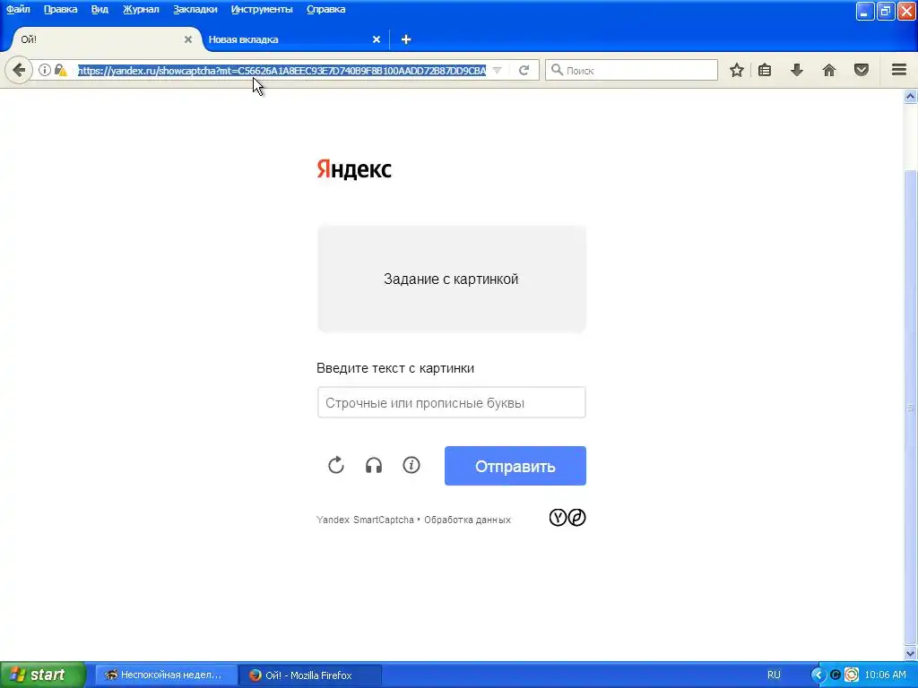This screenshot has width=918, height=688.
Task: Minimize the Firefox window
Action: pyautogui.click(x=865, y=11)
